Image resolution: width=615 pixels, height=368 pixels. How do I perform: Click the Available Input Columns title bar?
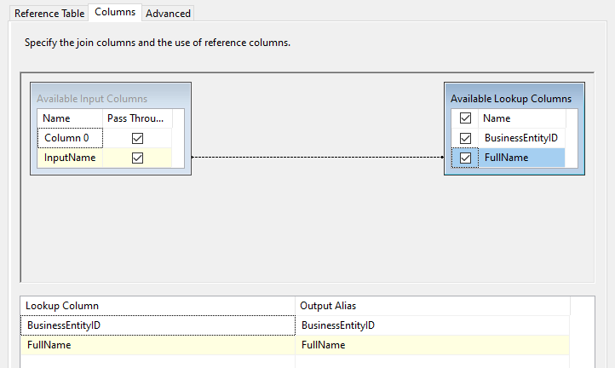click(x=111, y=96)
